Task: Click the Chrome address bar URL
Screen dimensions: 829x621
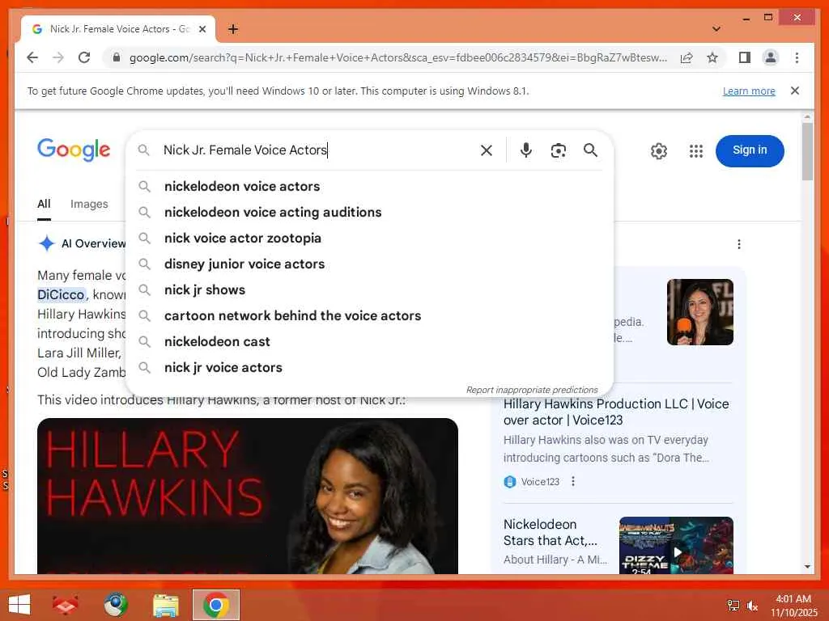Action: tap(397, 57)
